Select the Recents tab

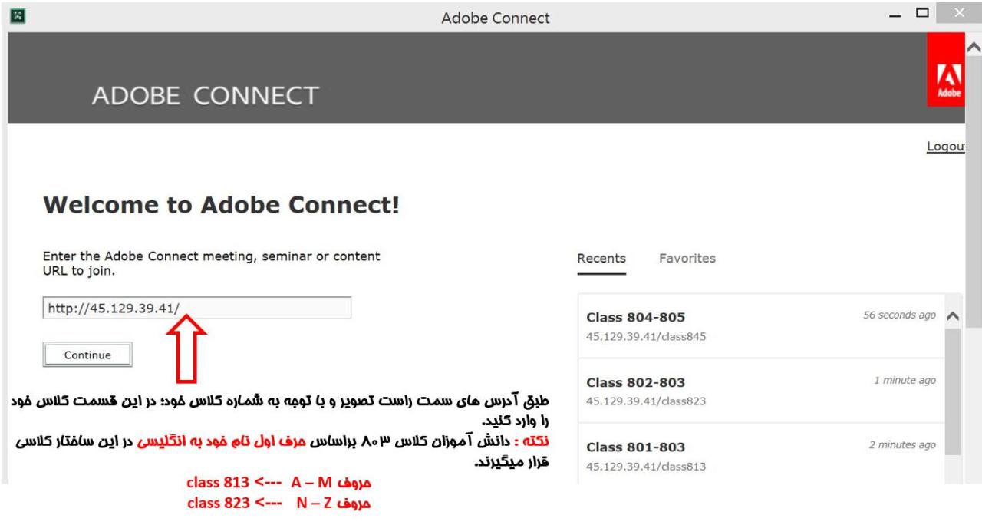pos(601,259)
